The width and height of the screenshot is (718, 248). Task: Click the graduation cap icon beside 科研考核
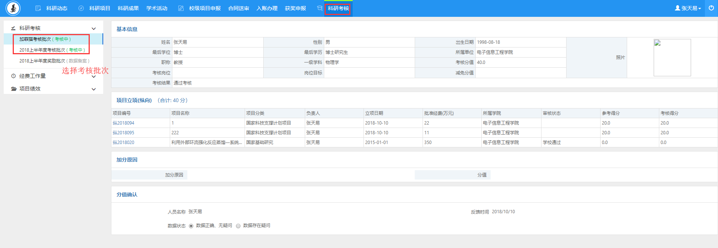319,8
